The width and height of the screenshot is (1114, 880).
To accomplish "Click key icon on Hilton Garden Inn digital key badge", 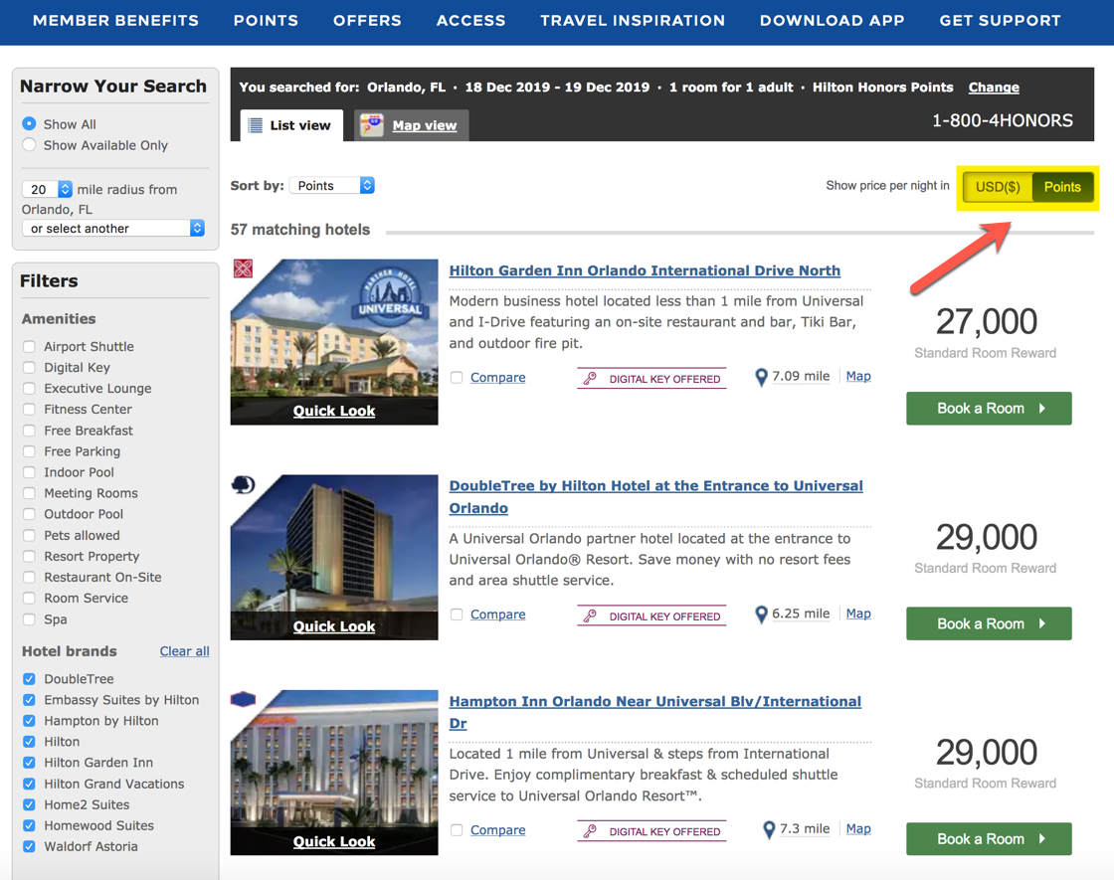I will pyautogui.click(x=590, y=379).
